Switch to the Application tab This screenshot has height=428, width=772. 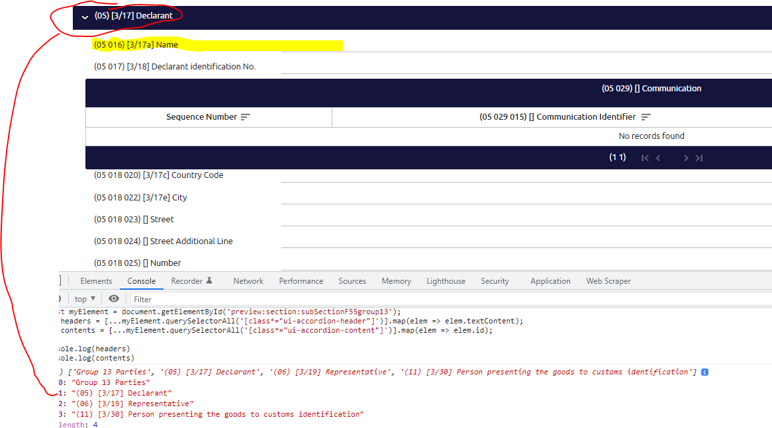550,281
